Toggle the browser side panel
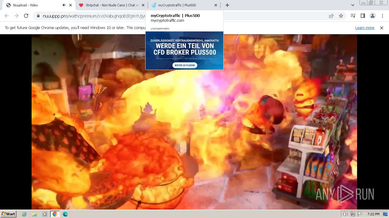 click(363, 16)
